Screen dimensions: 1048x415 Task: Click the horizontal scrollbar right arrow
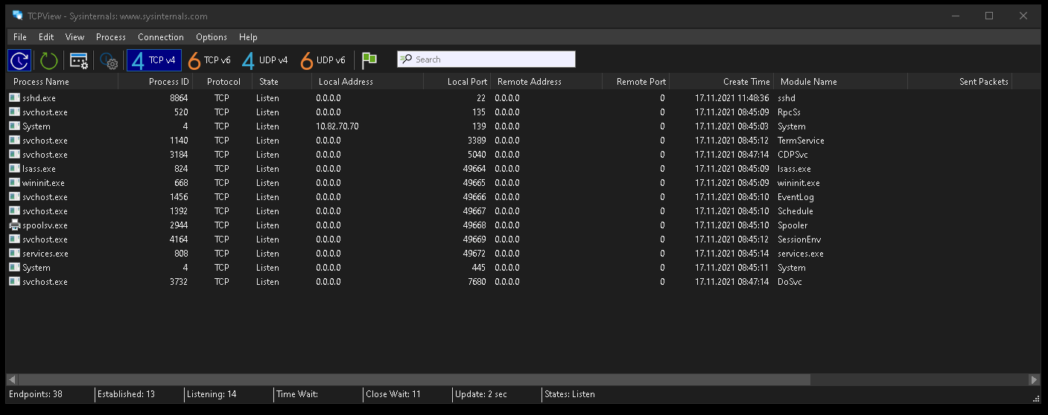tap(1034, 379)
